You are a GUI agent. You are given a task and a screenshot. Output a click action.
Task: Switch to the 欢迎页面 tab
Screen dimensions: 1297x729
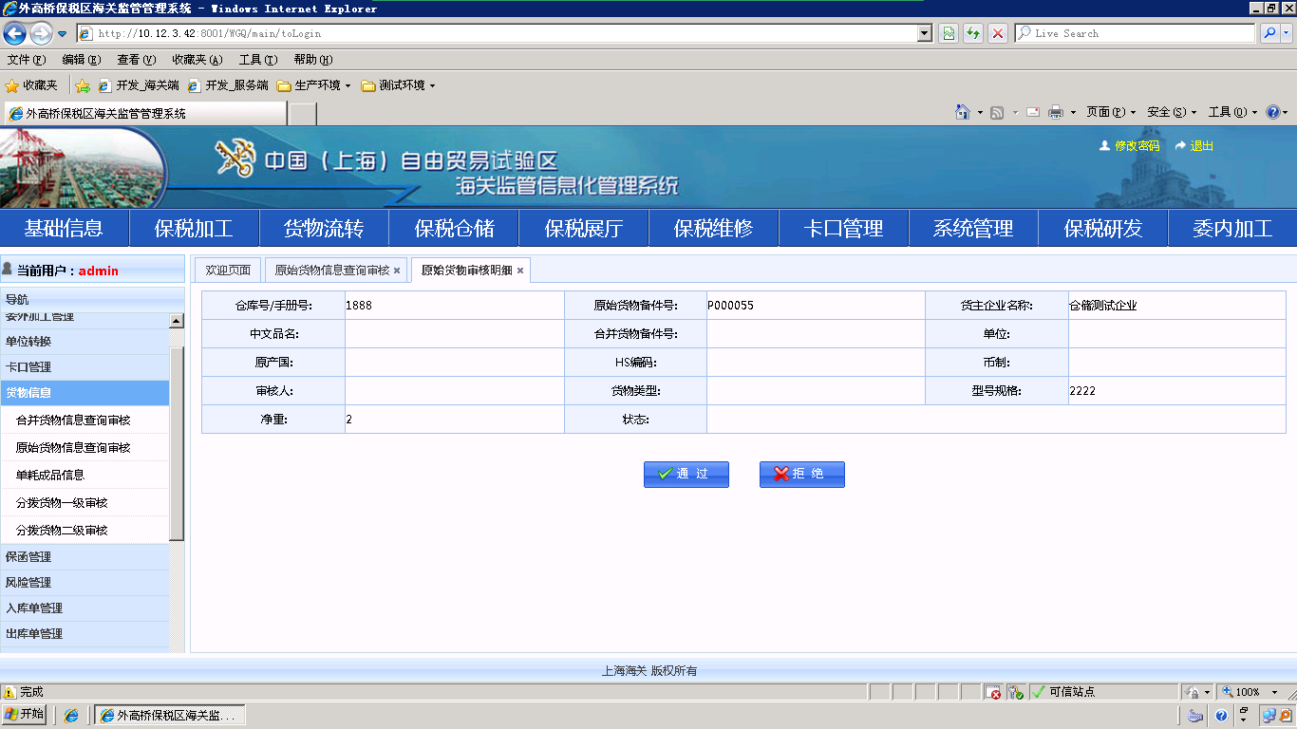tap(228, 271)
